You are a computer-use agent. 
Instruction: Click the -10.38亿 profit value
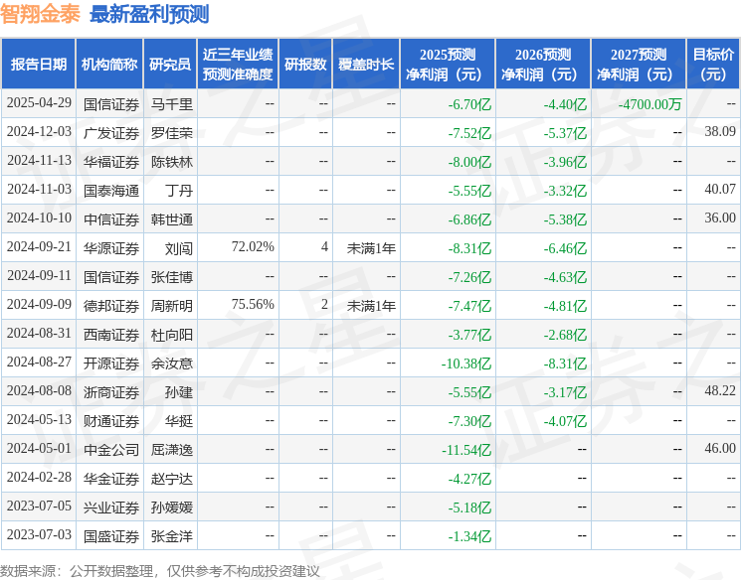466,362
